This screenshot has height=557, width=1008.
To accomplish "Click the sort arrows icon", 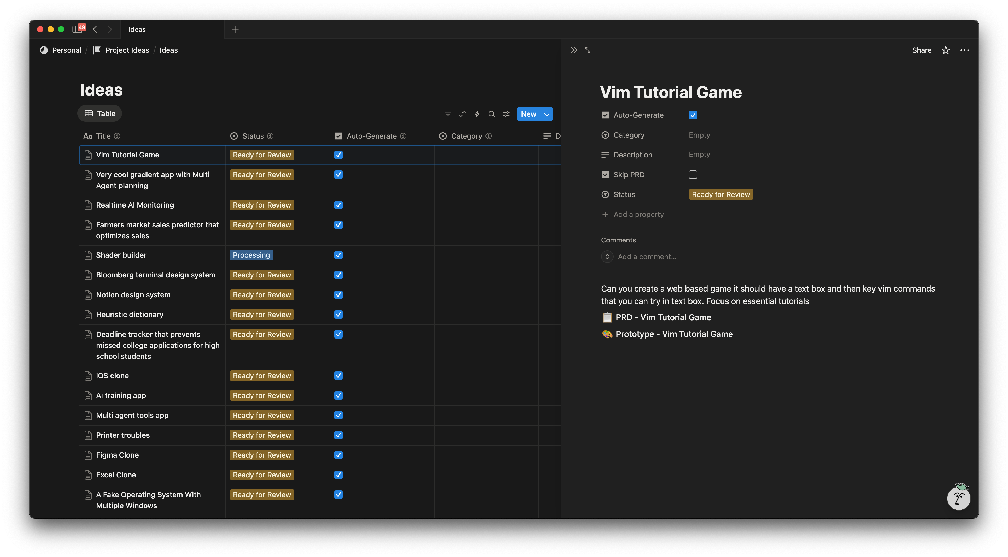I will point(462,114).
